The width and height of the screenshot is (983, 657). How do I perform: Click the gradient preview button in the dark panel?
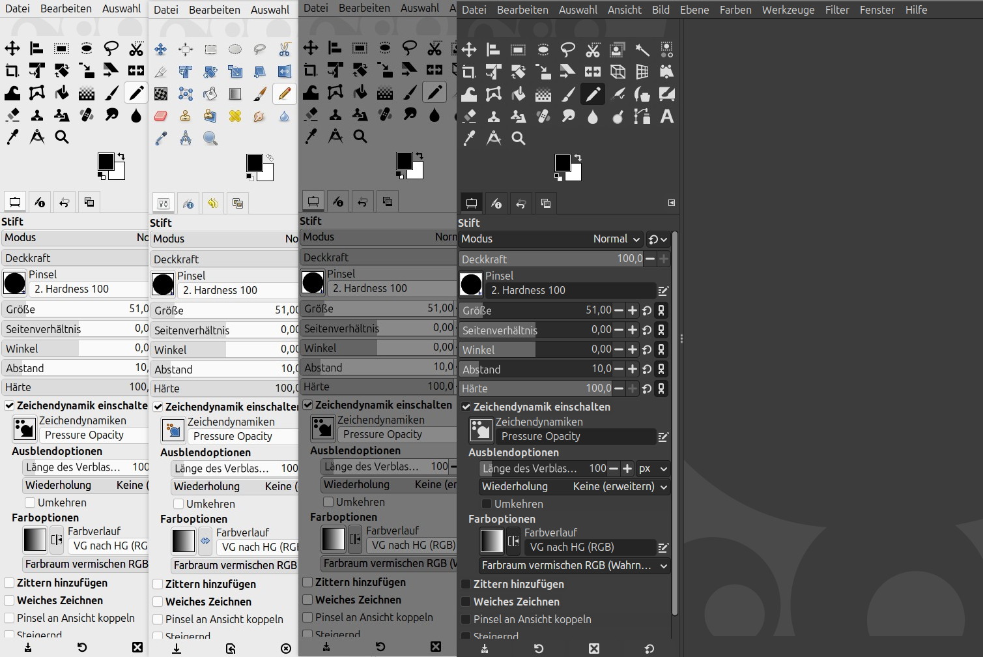coord(492,541)
